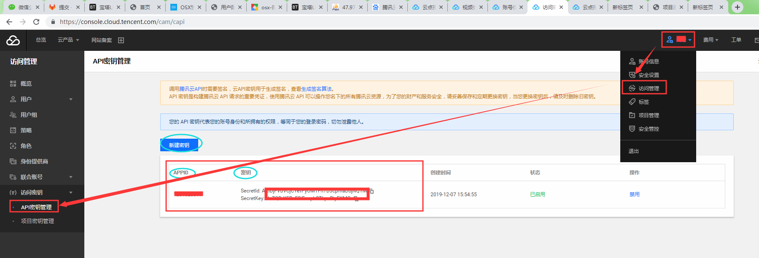Switch to the 用户 browser tab
This screenshot has height=258, width=759.
[226, 7]
